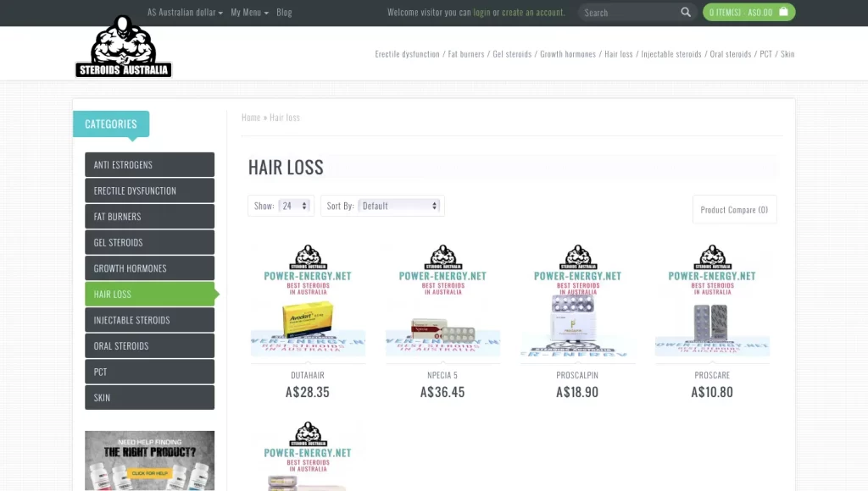This screenshot has width=868, height=491.
Task: Click the A$36.45 price text
Action: click(442, 392)
